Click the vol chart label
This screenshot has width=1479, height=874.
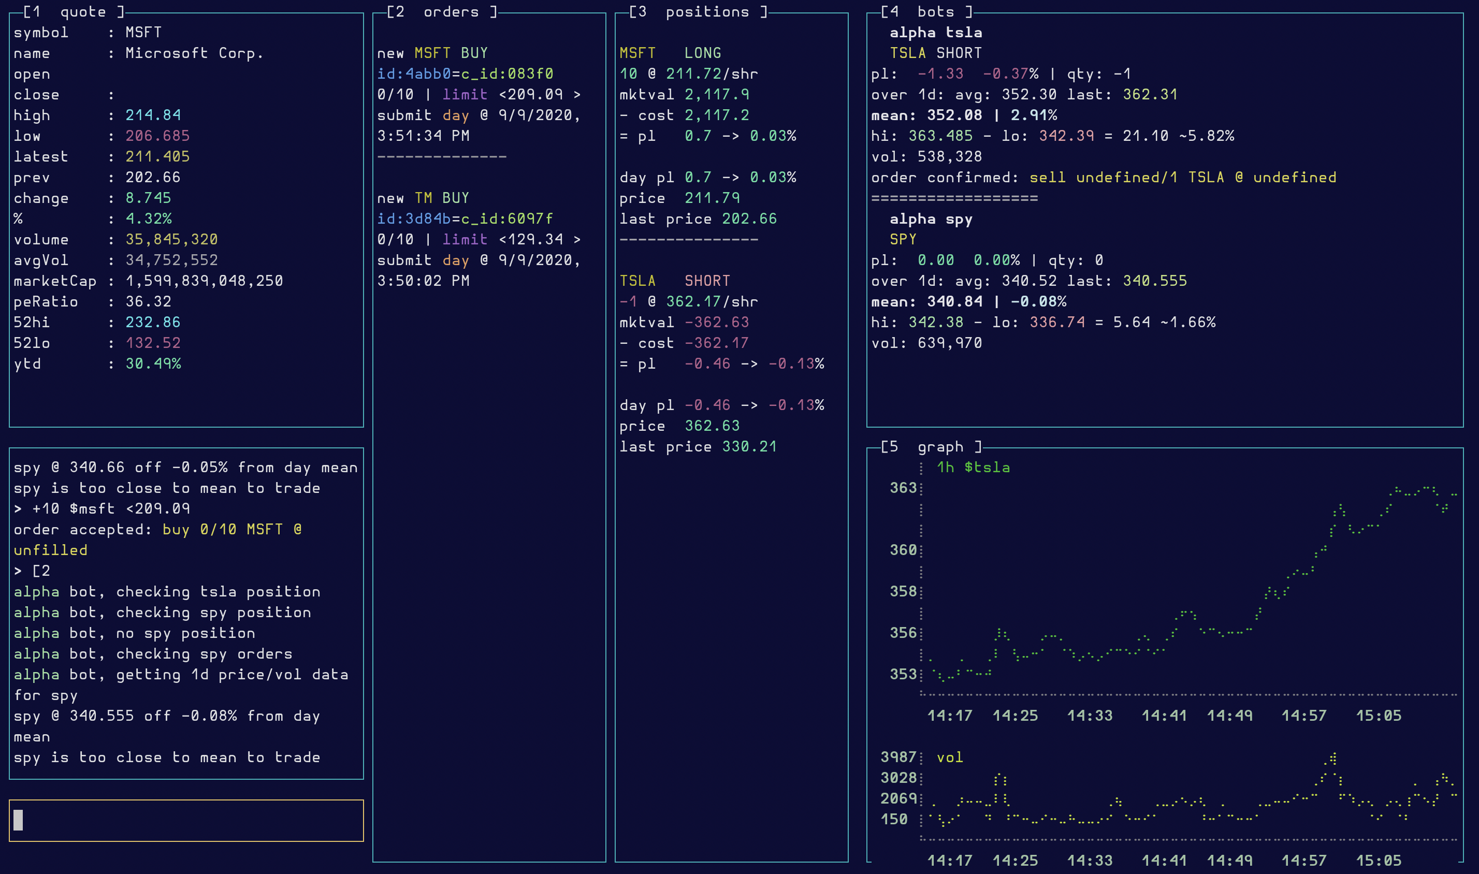tap(949, 758)
